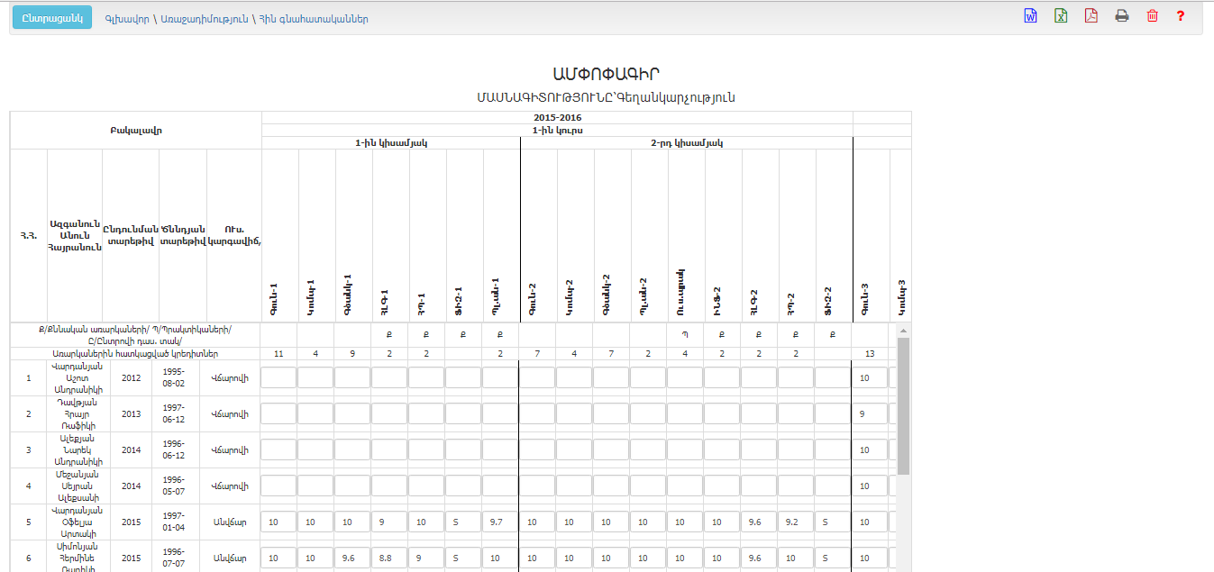Click row 4's grade field showing 10
Screen dimensions: 1214x572
point(870,486)
